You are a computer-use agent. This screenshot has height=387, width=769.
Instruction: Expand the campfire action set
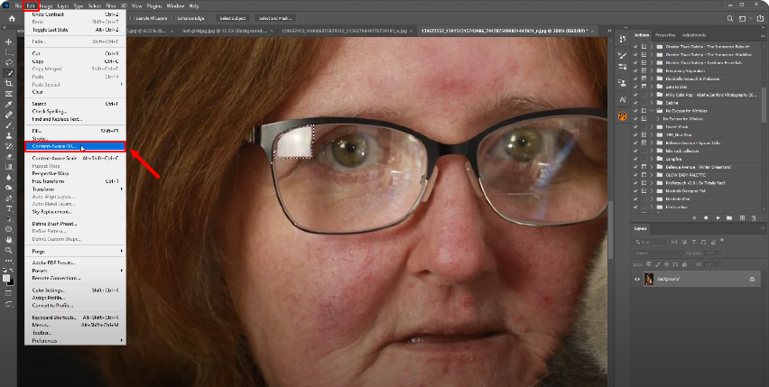pyautogui.click(x=652, y=159)
